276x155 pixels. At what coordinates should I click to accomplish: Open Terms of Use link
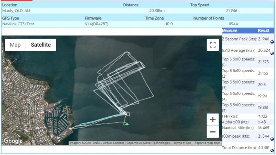(x=182, y=143)
